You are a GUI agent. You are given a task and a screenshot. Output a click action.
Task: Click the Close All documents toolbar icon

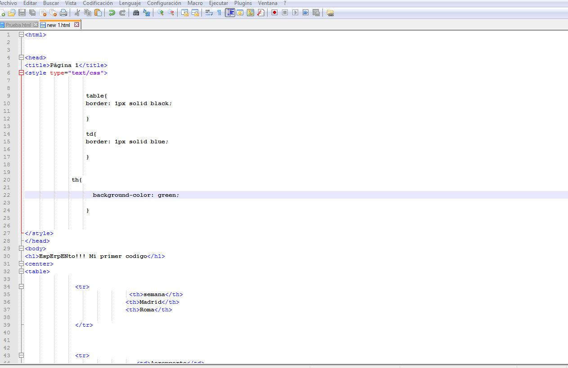pyautogui.click(x=53, y=13)
